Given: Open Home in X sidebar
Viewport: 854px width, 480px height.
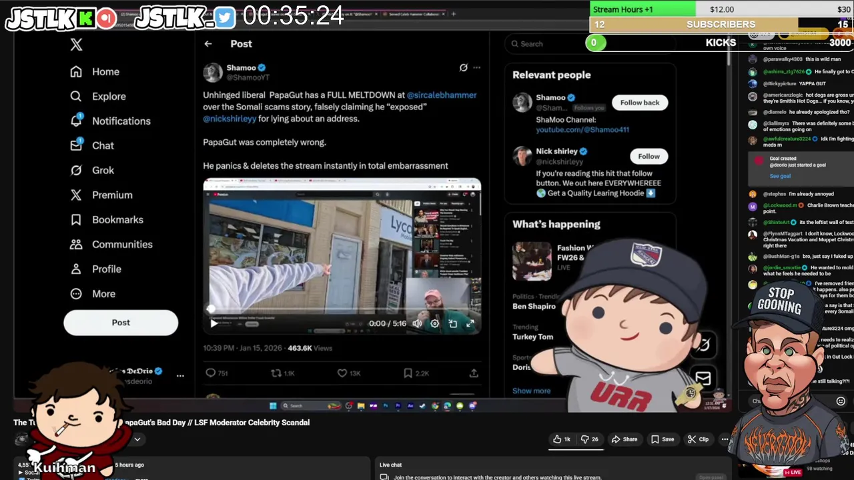Looking at the screenshot, I should click(95, 72).
